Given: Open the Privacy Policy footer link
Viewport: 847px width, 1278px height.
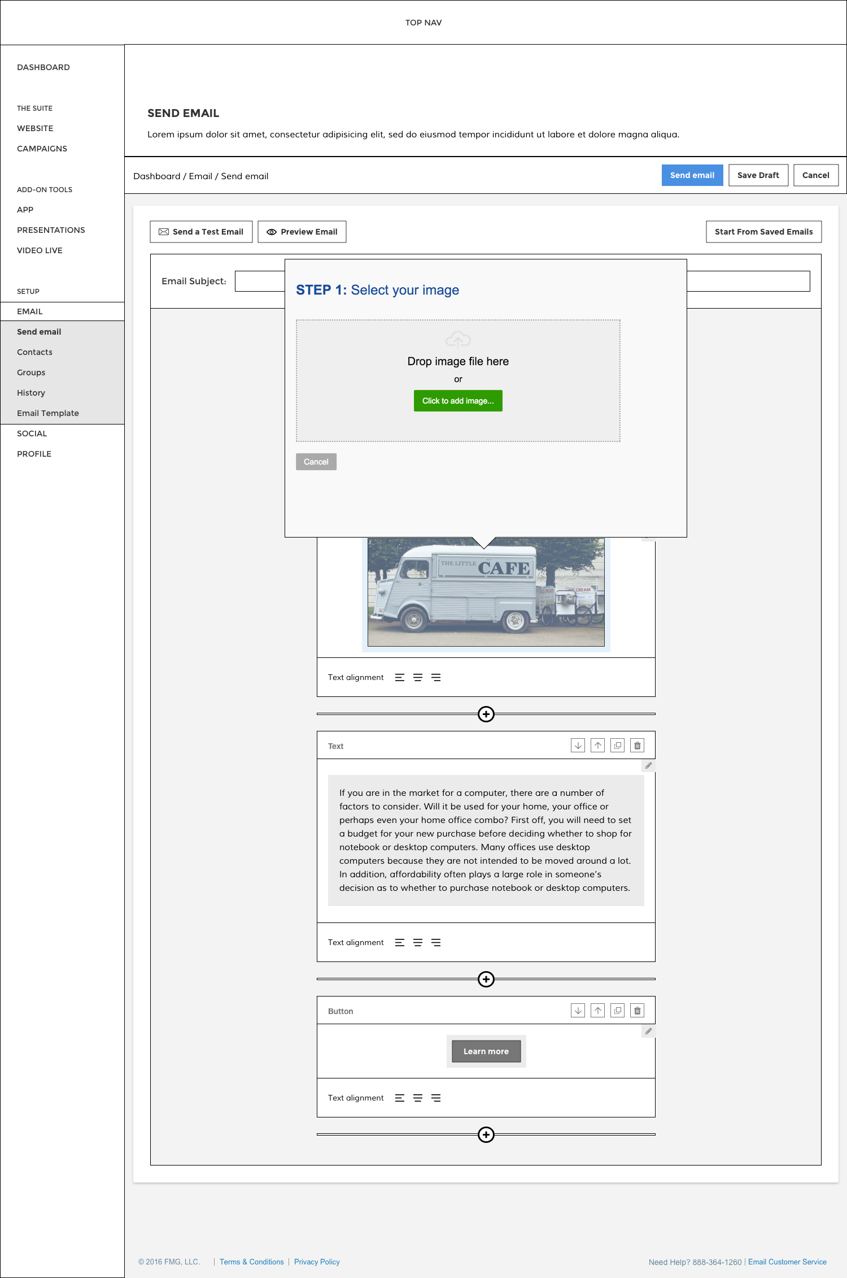Looking at the screenshot, I should (x=317, y=1262).
